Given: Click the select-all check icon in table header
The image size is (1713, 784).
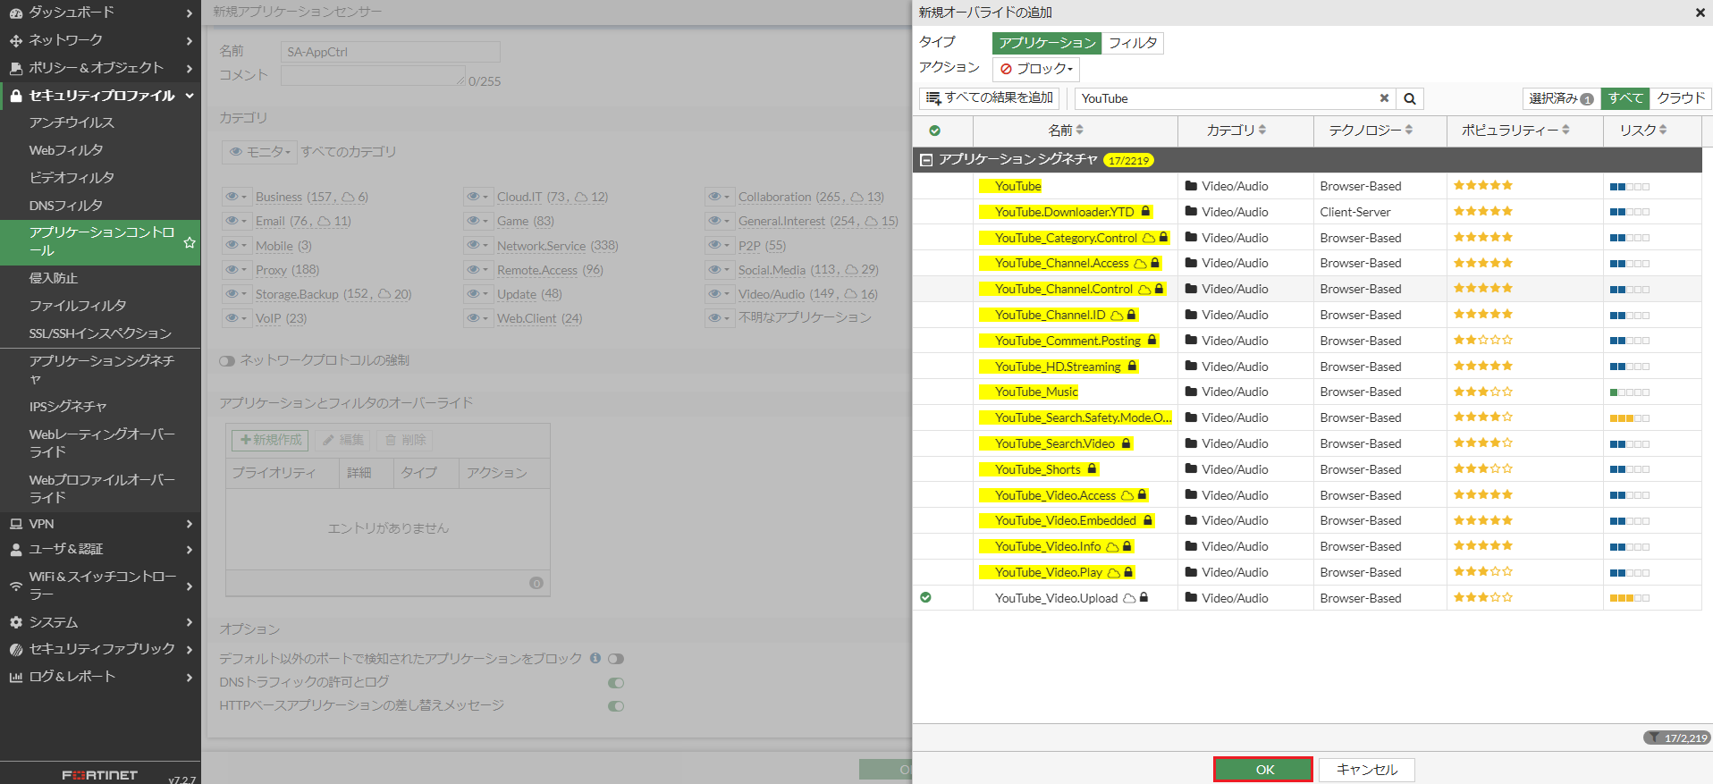Looking at the screenshot, I should coord(934,131).
